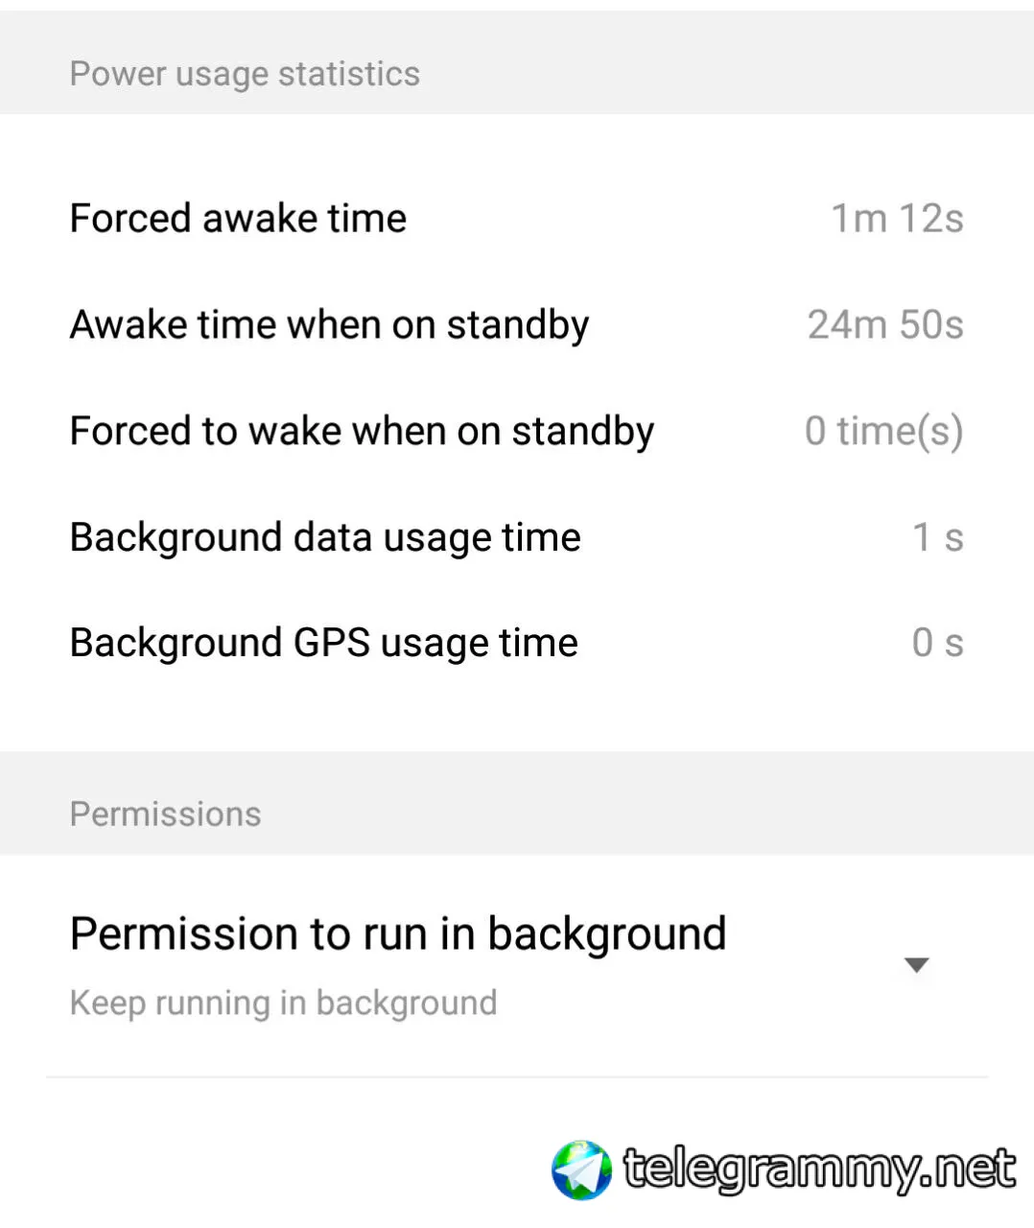Image resolution: width=1034 pixels, height=1228 pixels.
Task: Click the 0 time(s) value
Action: (x=883, y=432)
